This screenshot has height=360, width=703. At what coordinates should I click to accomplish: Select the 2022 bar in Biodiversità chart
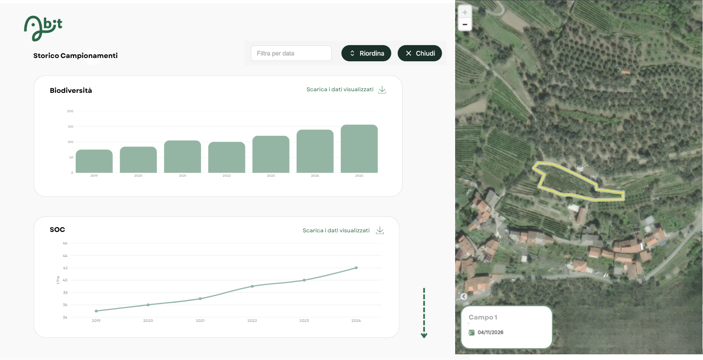[226, 157]
